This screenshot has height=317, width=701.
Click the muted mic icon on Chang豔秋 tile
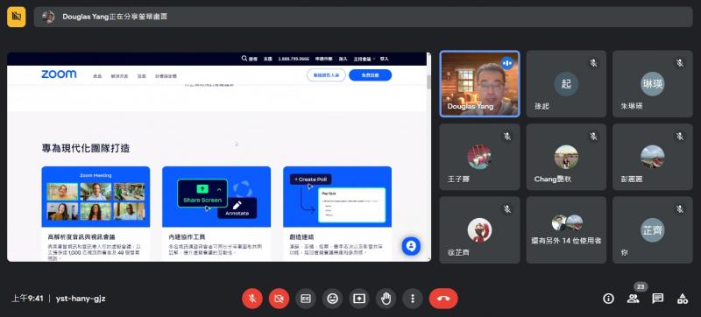[x=594, y=137]
